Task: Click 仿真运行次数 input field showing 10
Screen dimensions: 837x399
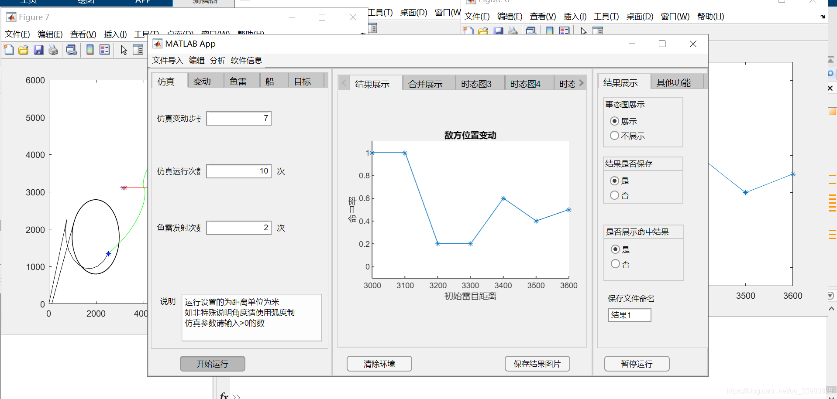Action: 239,171
